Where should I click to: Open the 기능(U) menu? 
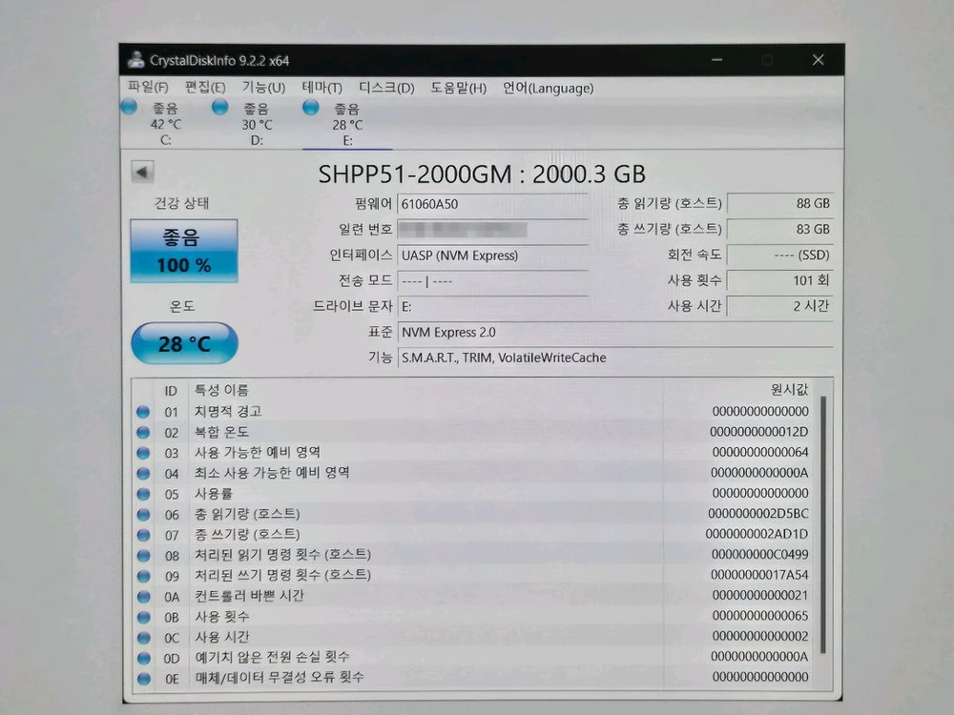click(263, 87)
